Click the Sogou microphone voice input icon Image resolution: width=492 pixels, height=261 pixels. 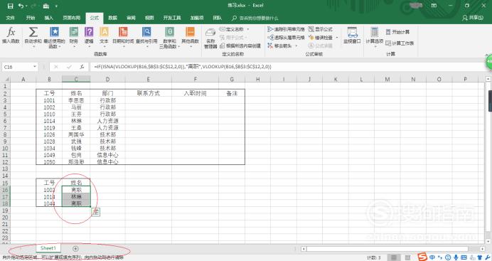click(456, 257)
